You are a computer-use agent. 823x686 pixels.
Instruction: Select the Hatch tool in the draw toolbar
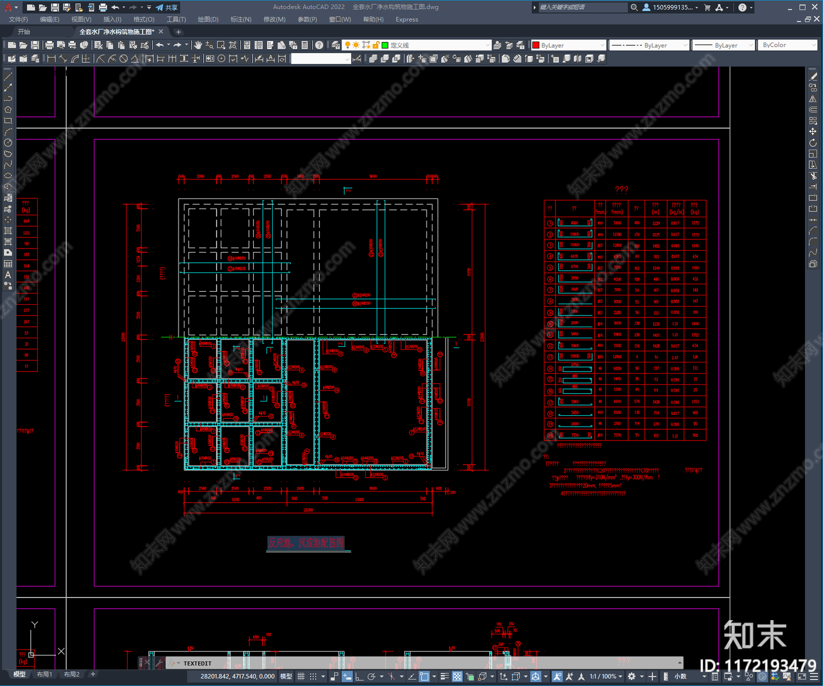[8, 231]
